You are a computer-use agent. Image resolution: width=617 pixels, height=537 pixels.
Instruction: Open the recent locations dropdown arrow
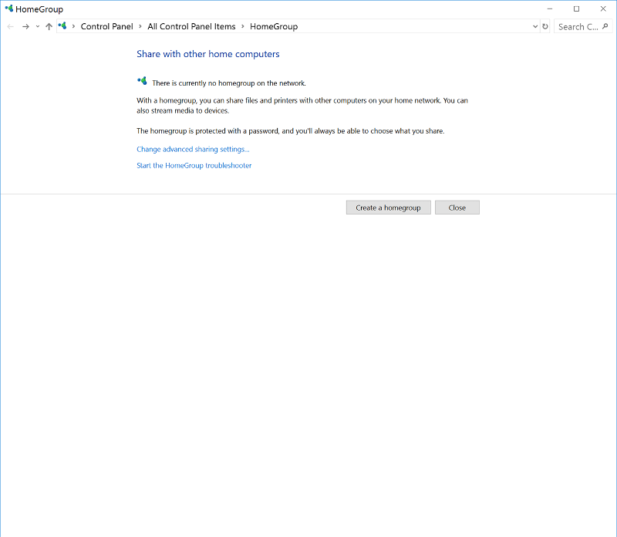37,26
